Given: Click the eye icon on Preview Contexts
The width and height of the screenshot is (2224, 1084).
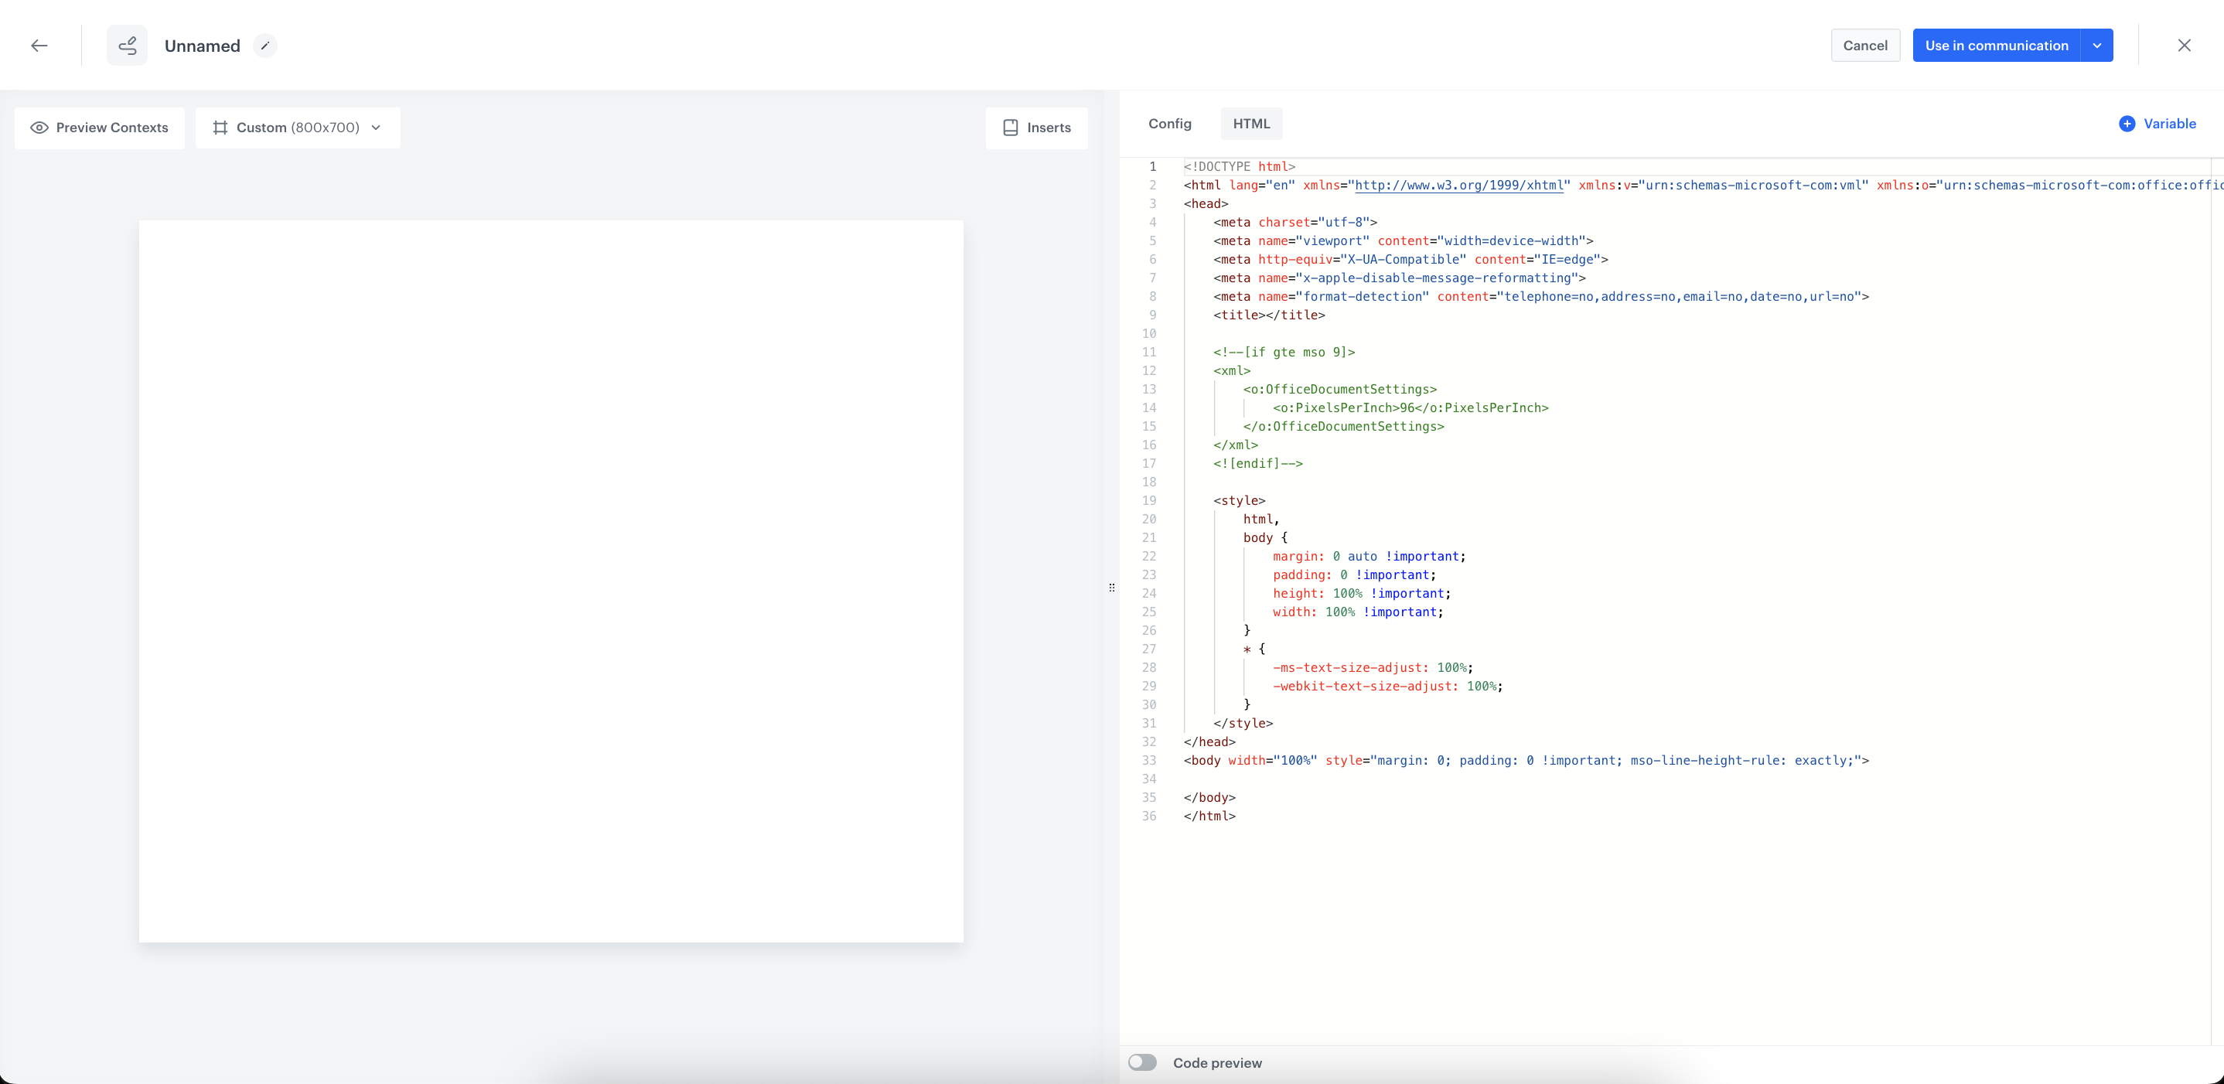Looking at the screenshot, I should point(39,127).
